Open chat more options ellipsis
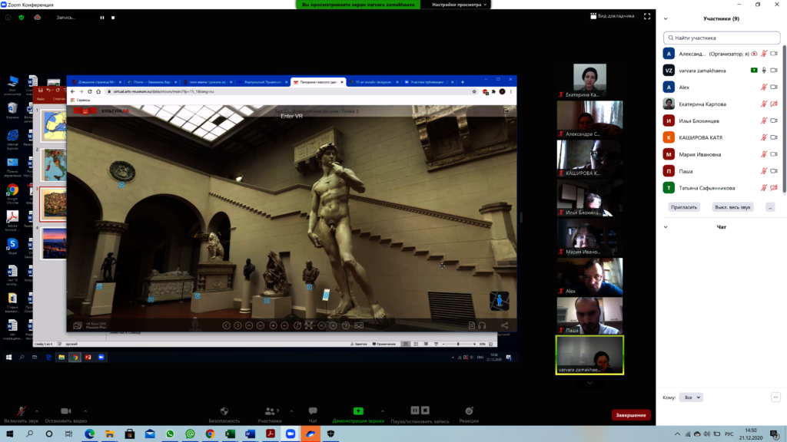 775,397
